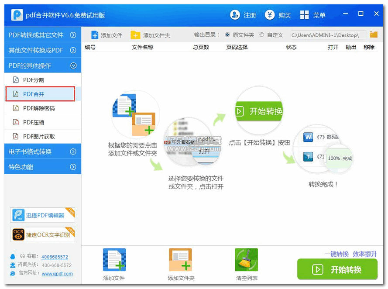Click the 购买 yen purchase icon
The image size is (388, 289).
[270, 15]
